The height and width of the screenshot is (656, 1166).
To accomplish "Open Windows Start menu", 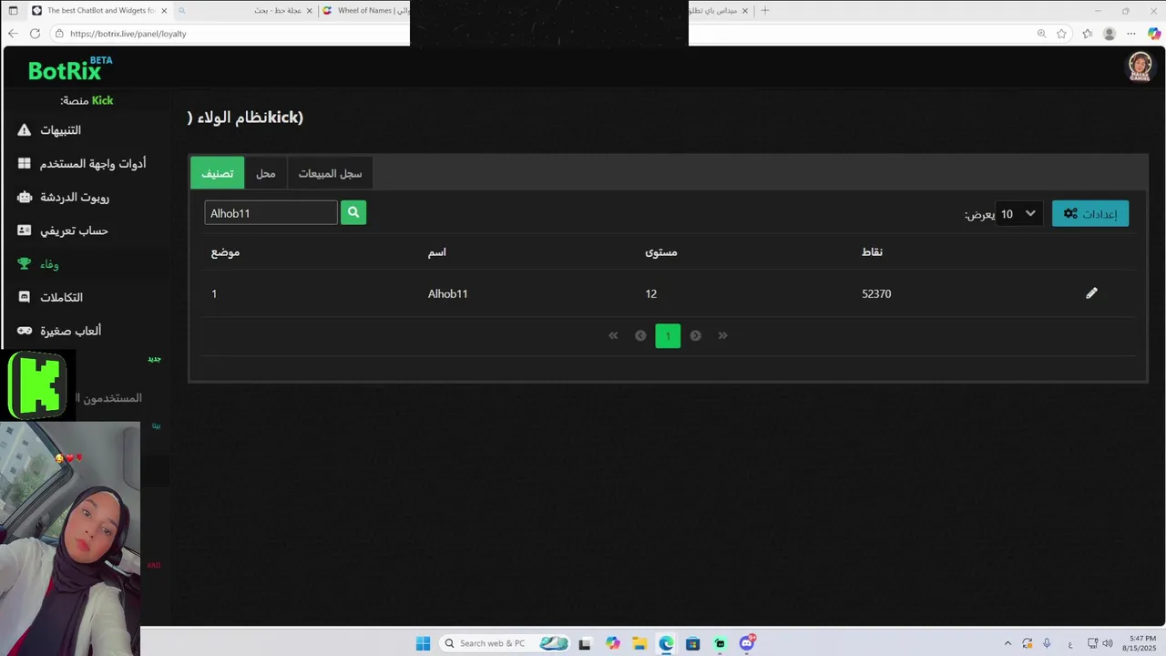I will click(x=423, y=643).
